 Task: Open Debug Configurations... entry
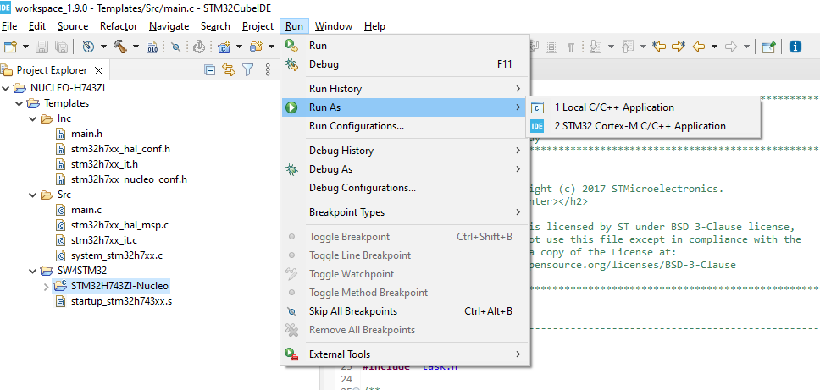405,188
